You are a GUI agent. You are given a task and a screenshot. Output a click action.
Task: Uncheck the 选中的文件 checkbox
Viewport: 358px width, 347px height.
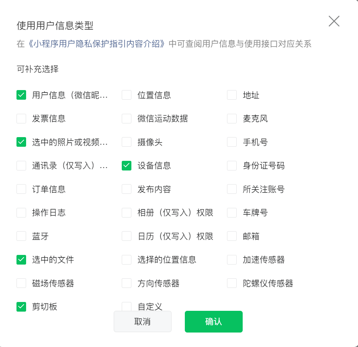[x=21, y=260]
